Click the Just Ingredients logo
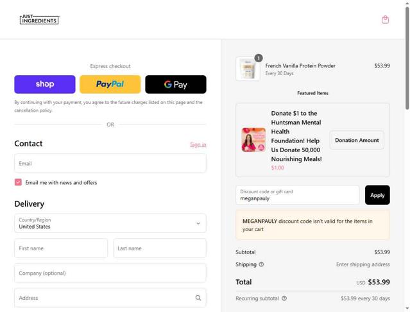The image size is (410, 312). 40,20
